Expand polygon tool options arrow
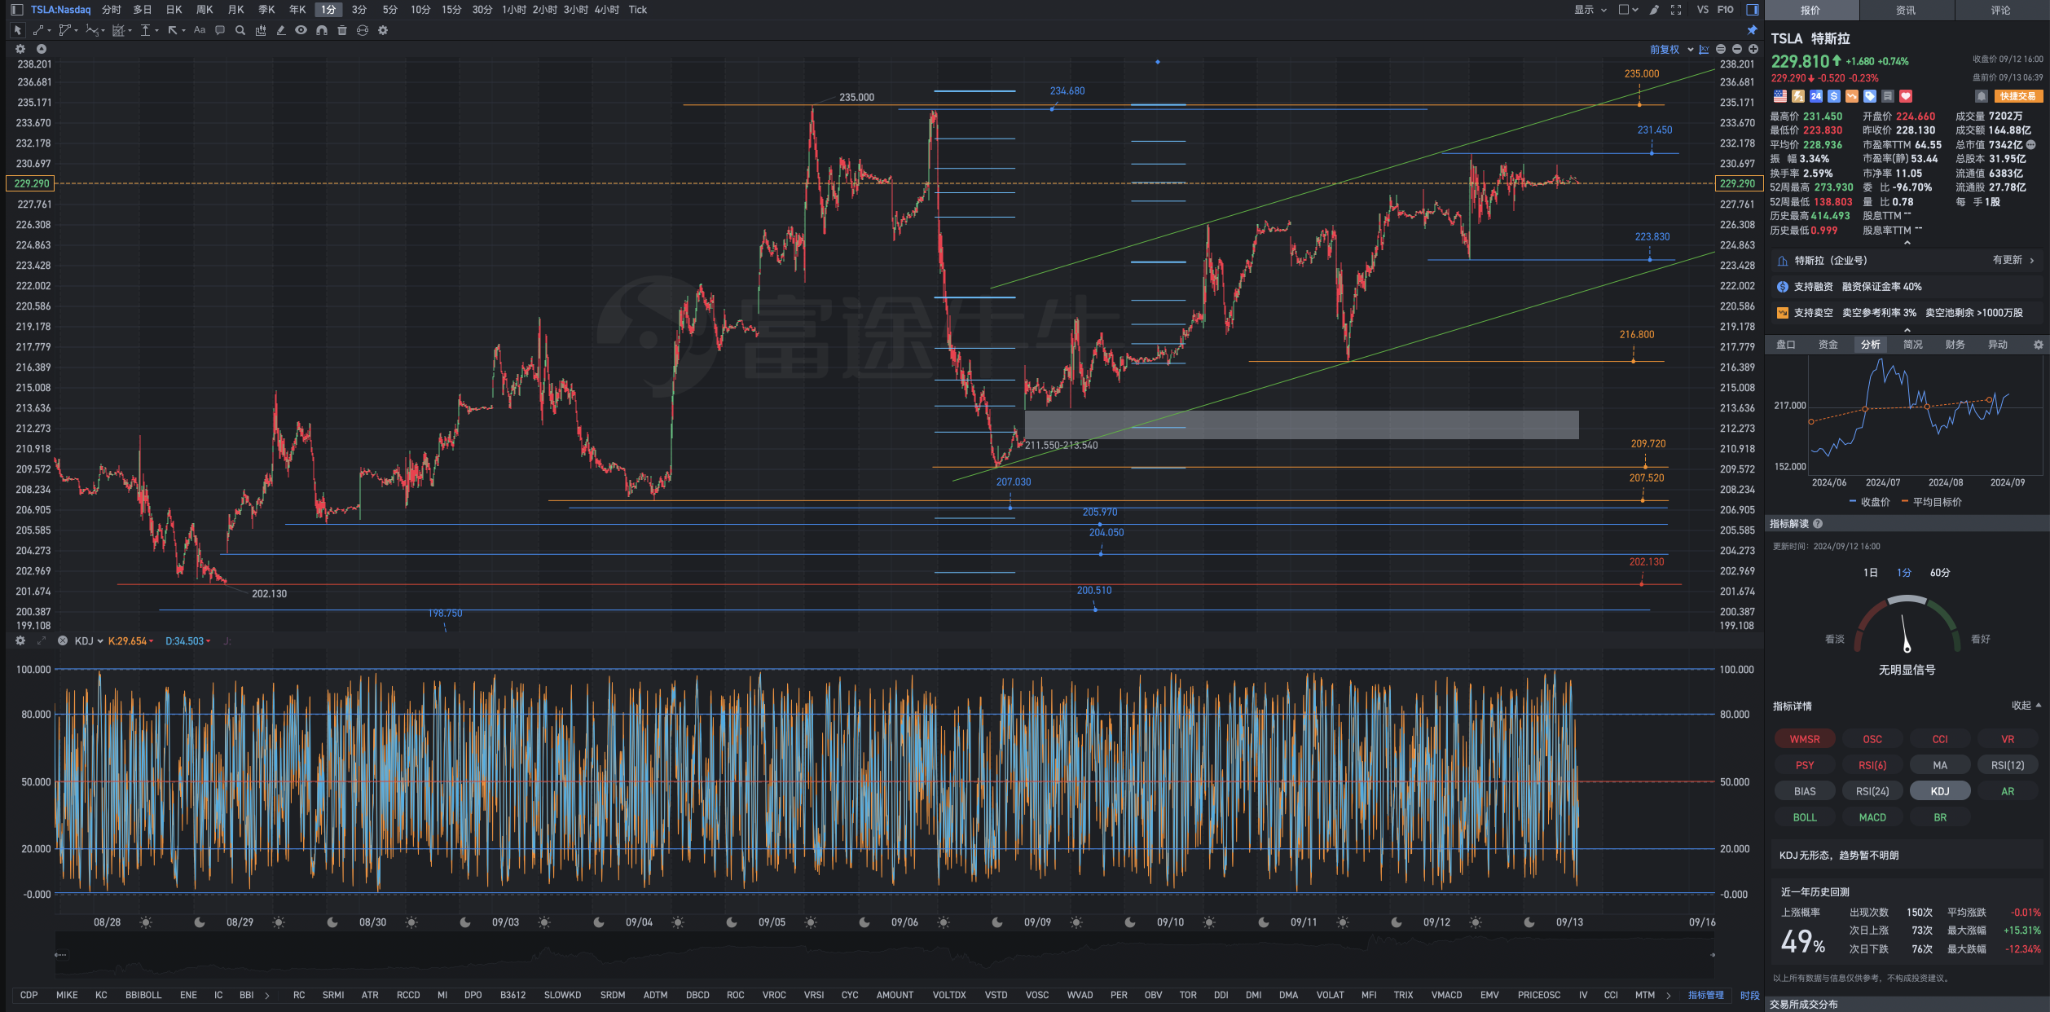Screen dimensions: 2050x1012 [x=76, y=31]
